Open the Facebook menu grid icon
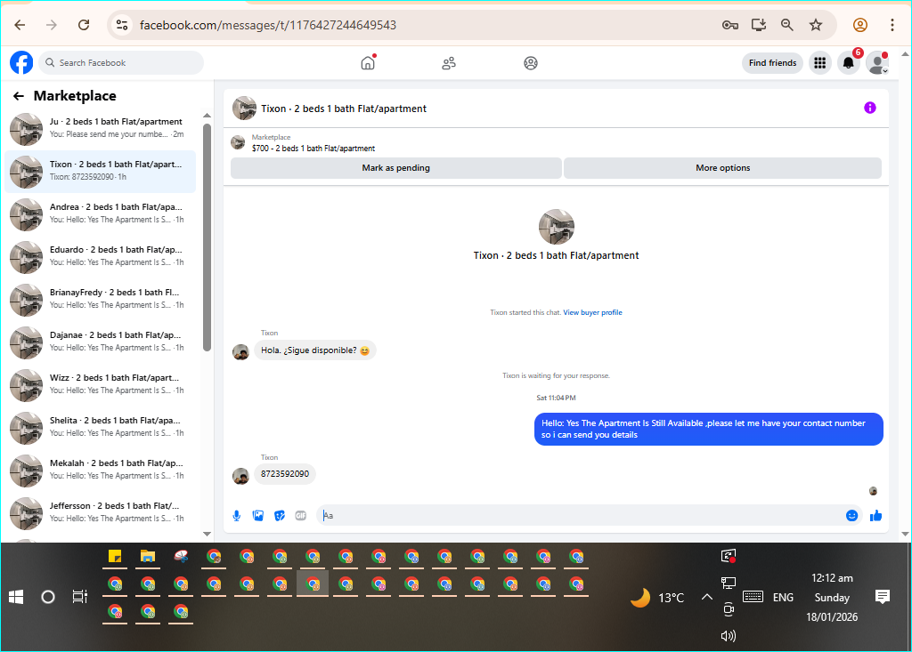The image size is (912, 652). pyautogui.click(x=819, y=63)
